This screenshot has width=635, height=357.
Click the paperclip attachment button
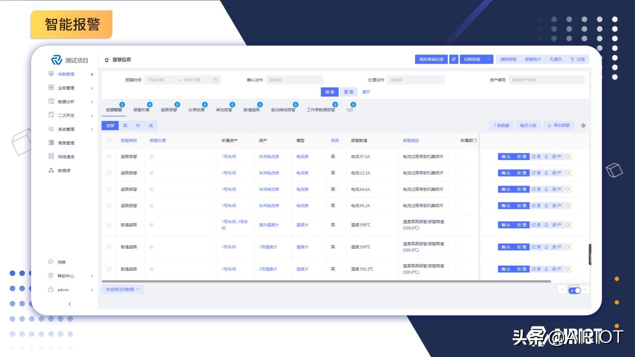coord(453,59)
